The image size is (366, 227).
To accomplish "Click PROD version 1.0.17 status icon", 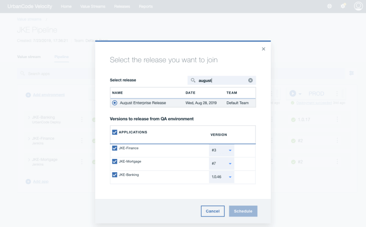I will [293, 119].
